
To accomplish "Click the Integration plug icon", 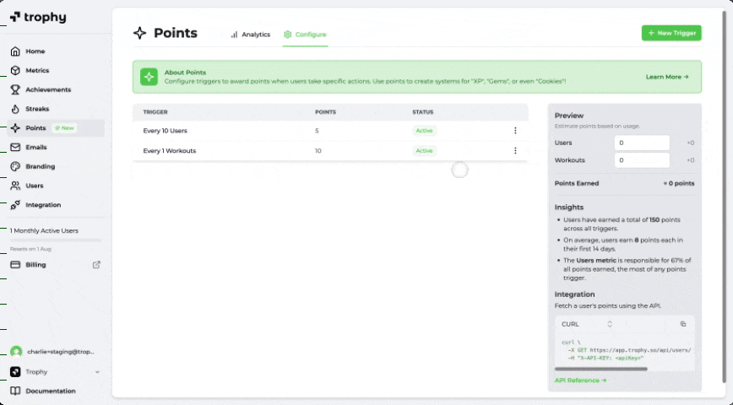I will 15,204.
